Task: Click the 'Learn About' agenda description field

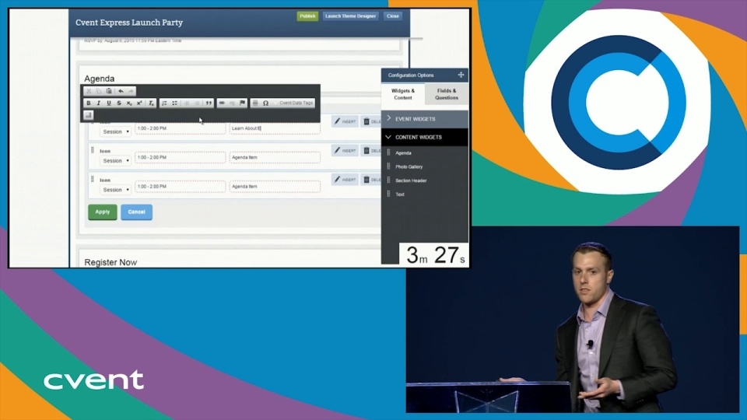Action: point(274,128)
